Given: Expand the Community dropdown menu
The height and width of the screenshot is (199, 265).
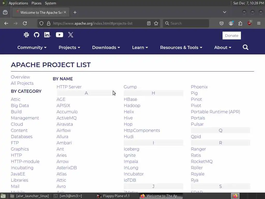Looking at the screenshot, I should click(32, 48).
